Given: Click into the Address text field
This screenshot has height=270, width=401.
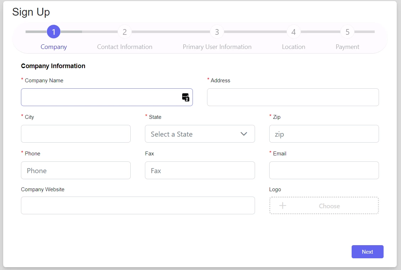Looking at the screenshot, I should point(293,97).
